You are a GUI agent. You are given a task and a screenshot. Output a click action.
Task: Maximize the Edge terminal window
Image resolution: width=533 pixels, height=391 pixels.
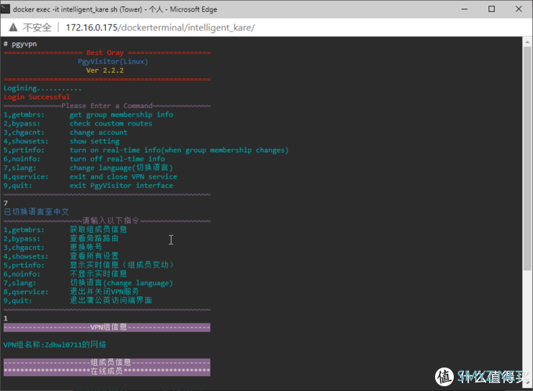click(x=491, y=9)
